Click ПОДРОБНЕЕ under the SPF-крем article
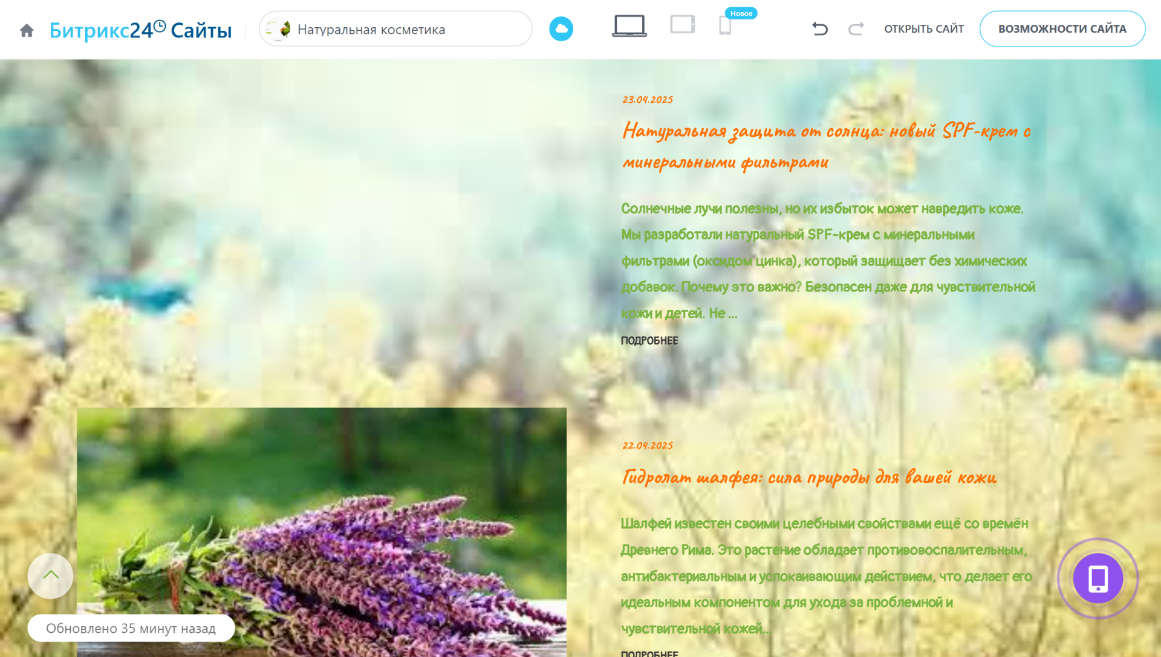 pyautogui.click(x=649, y=341)
